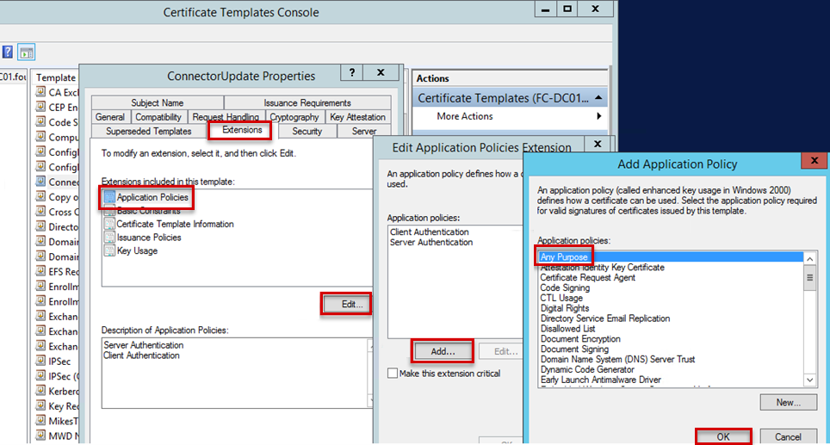Switch to the Security tab
This screenshot has width=830, height=445.
[307, 132]
